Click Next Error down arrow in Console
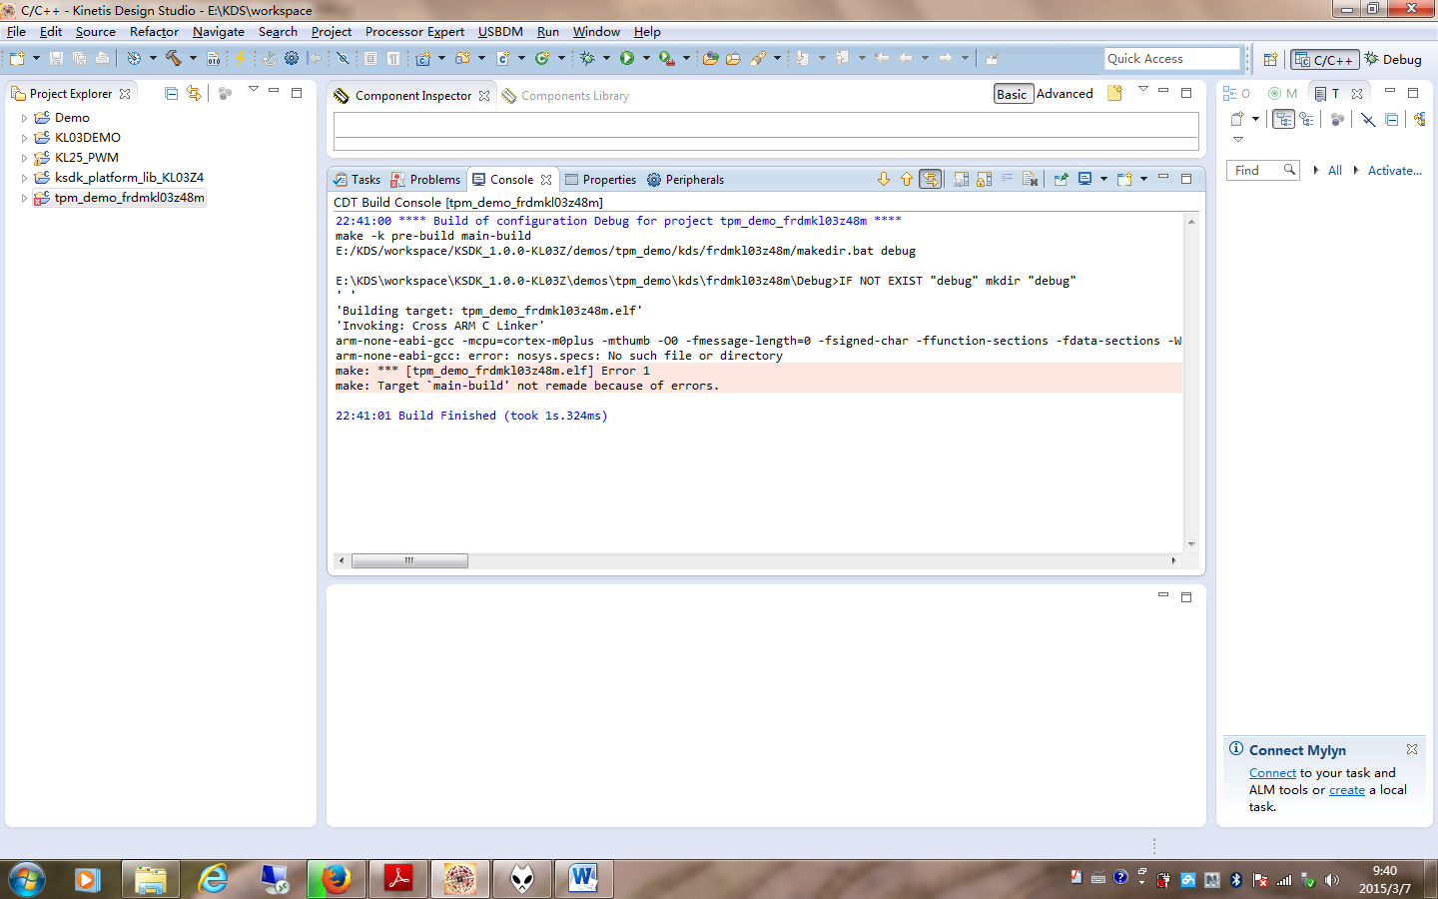Viewport: 1438px width, 899px height. tap(884, 179)
